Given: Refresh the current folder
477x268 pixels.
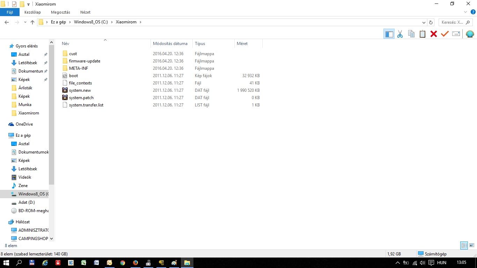Looking at the screenshot, I should (x=431, y=22).
